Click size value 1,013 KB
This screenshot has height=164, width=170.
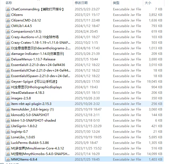tap(155, 48)
